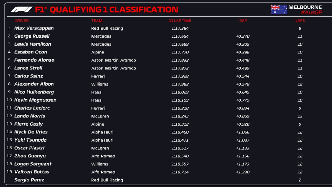Select Max Verstappen driver name

(x=34, y=28)
